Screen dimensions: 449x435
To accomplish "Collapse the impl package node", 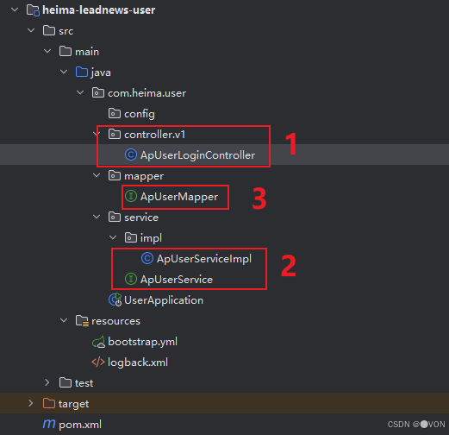I will pyautogui.click(x=113, y=238).
